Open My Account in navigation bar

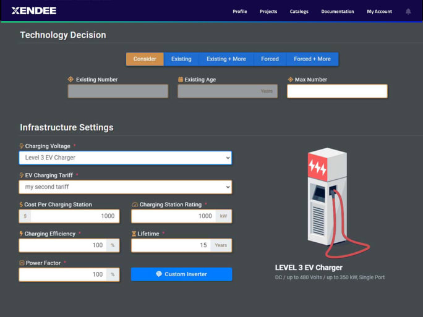[379, 11]
